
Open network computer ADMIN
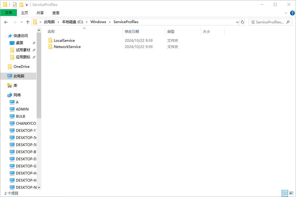(x=22, y=109)
